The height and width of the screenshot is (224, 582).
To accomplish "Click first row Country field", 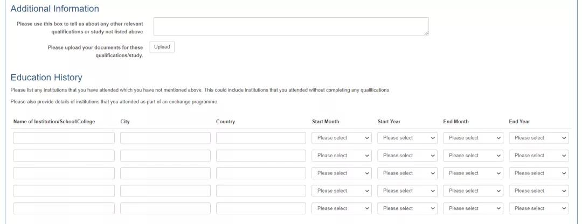I will click(261, 138).
